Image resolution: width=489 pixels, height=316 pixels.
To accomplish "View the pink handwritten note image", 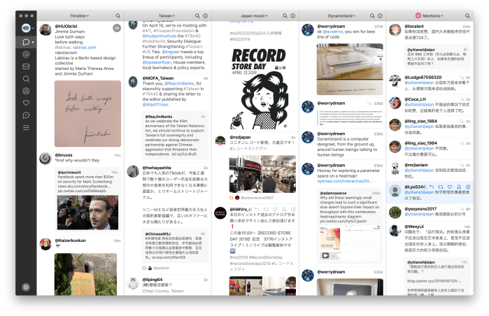I will [x=87, y=114].
